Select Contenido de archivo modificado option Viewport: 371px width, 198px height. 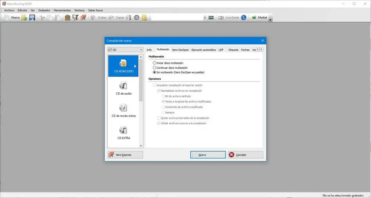point(182,107)
